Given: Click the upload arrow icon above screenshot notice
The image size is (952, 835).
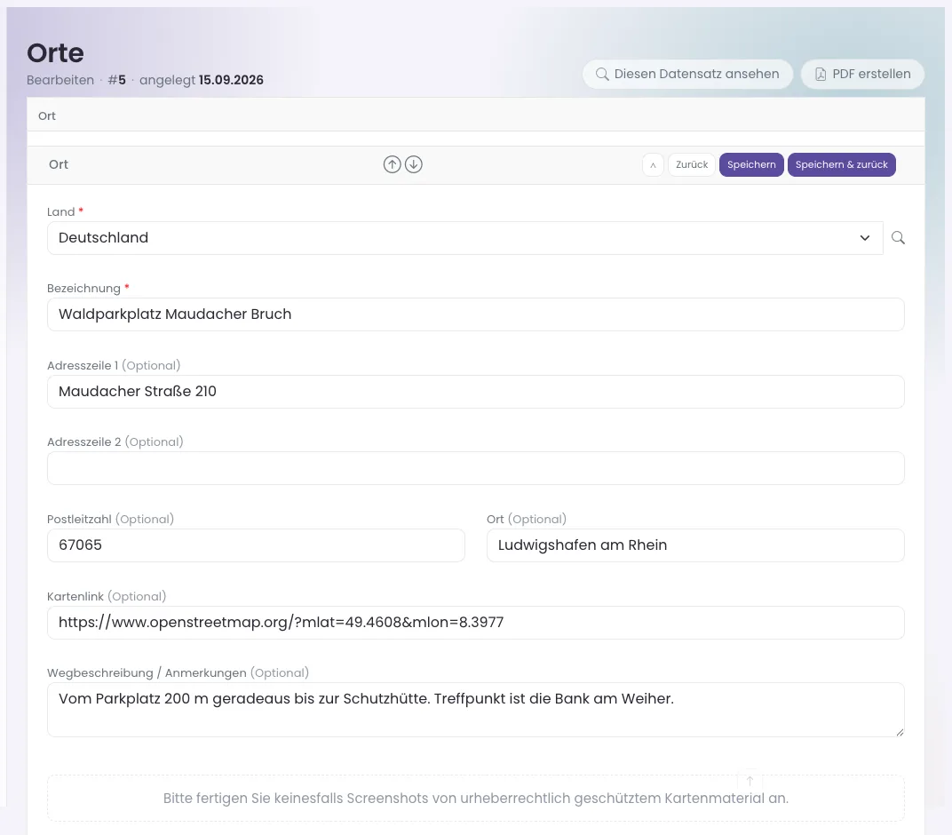Looking at the screenshot, I should coord(750,781).
